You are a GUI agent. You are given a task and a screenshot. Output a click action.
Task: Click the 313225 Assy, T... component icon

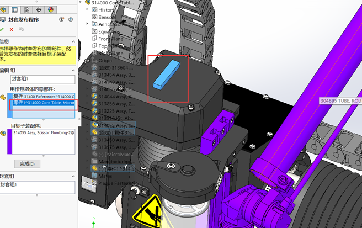click(94, 110)
